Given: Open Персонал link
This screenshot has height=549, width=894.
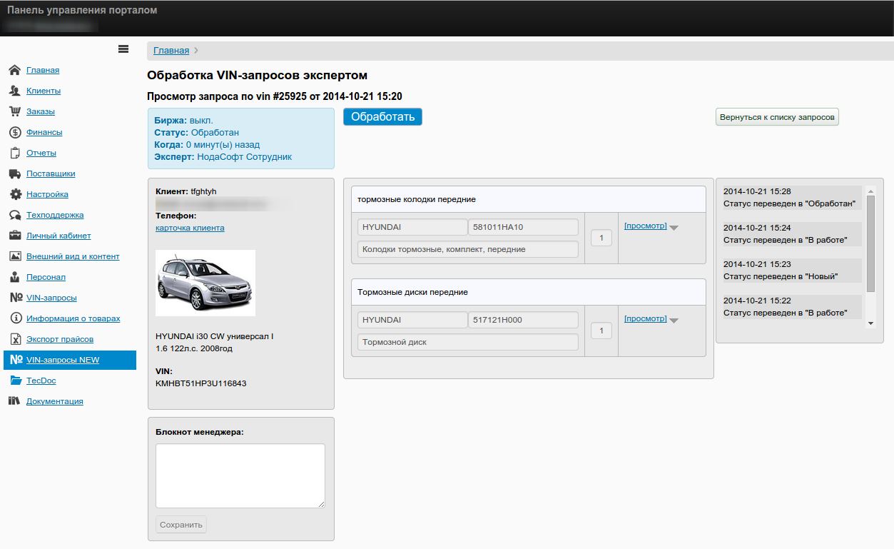Looking at the screenshot, I should point(46,277).
